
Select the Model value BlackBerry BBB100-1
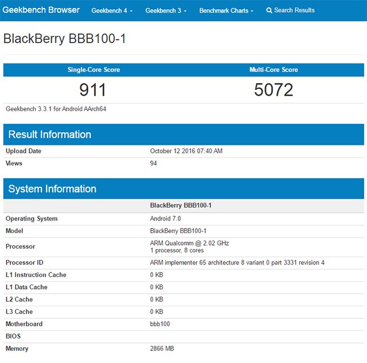178,231
